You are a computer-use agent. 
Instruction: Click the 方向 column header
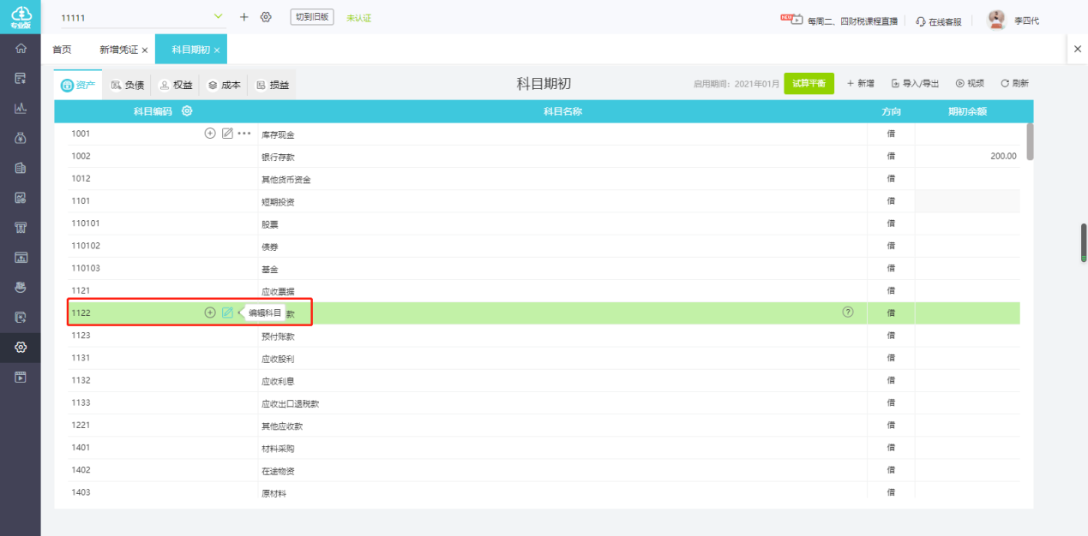(x=891, y=111)
